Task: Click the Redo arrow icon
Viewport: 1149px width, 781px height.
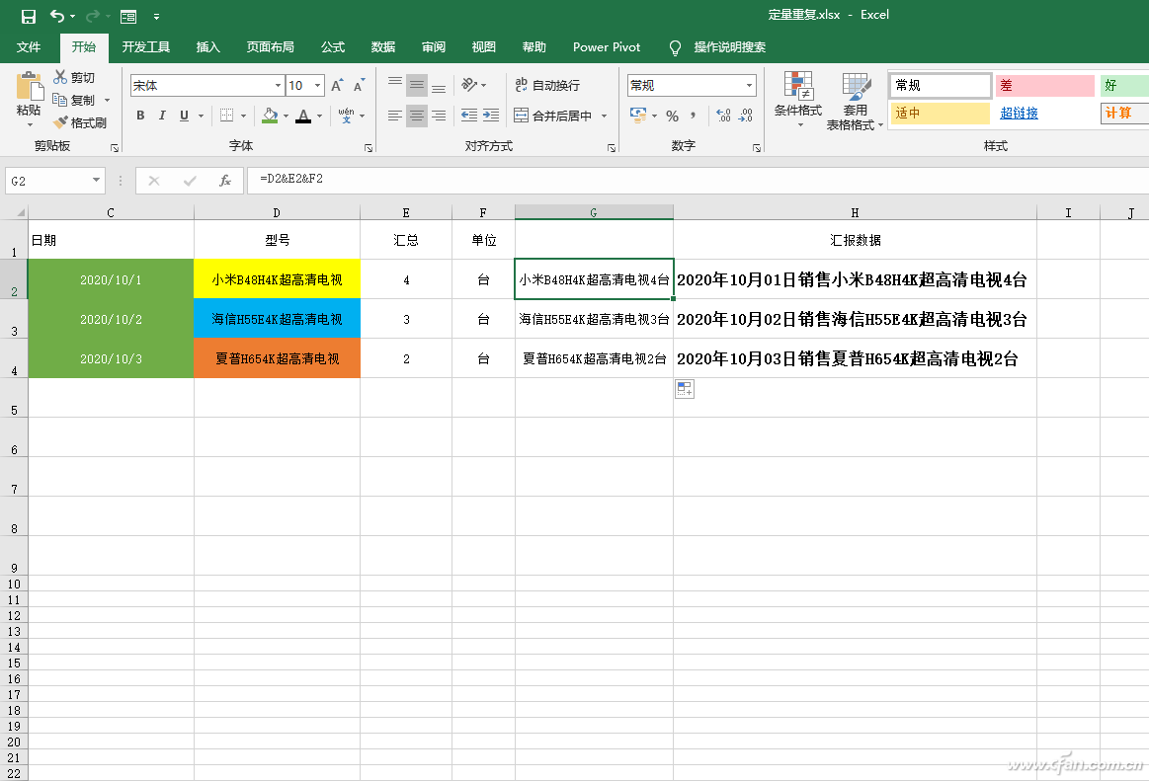Action: pyautogui.click(x=92, y=16)
